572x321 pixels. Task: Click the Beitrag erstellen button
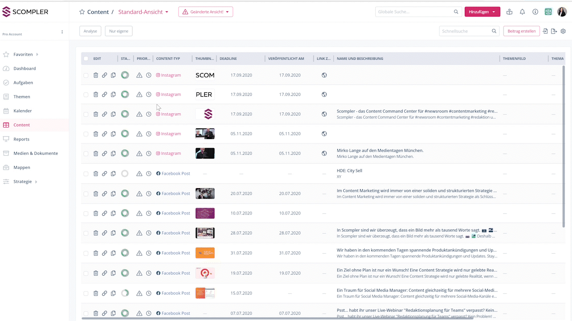[x=521, y=31]
